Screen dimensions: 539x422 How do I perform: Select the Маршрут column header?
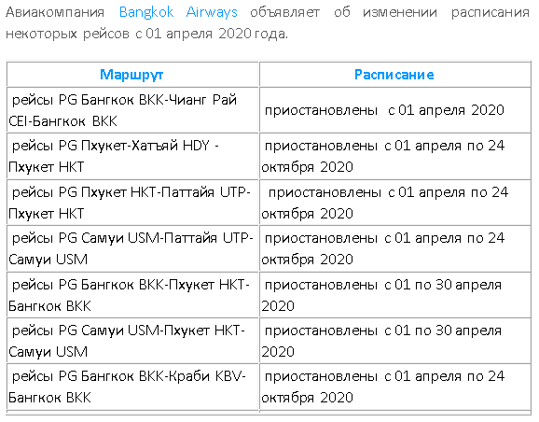point(132,75)
